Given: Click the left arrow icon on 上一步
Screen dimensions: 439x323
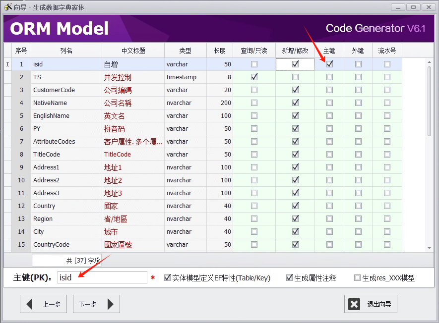Looking at the screenshot, I should [30, 304].
